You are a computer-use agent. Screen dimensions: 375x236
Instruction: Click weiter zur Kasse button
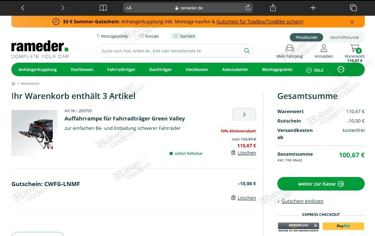click(x=321, y=184)
